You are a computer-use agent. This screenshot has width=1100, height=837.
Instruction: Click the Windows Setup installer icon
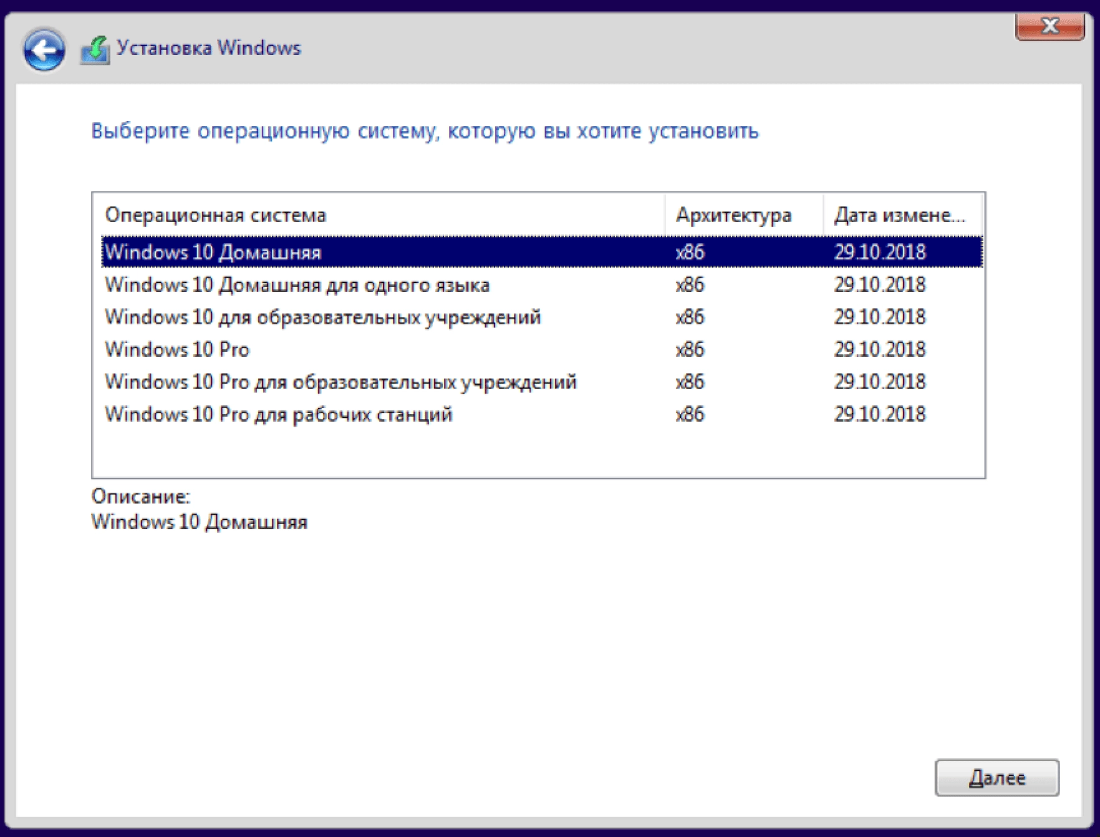point(95,50)
